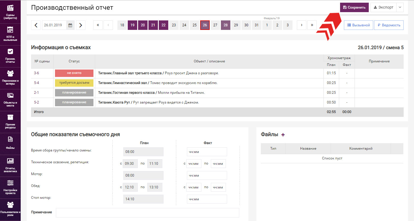
Task: Open Прочие ресурсы archive section
Action: (10, 121)
